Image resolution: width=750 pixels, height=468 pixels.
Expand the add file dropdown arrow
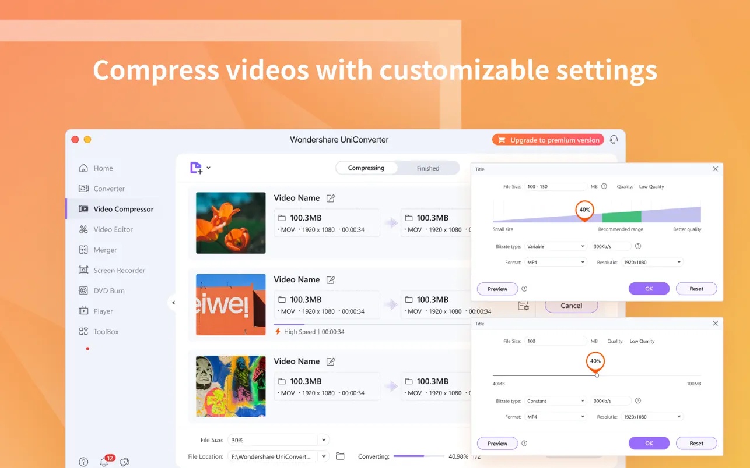208,168
